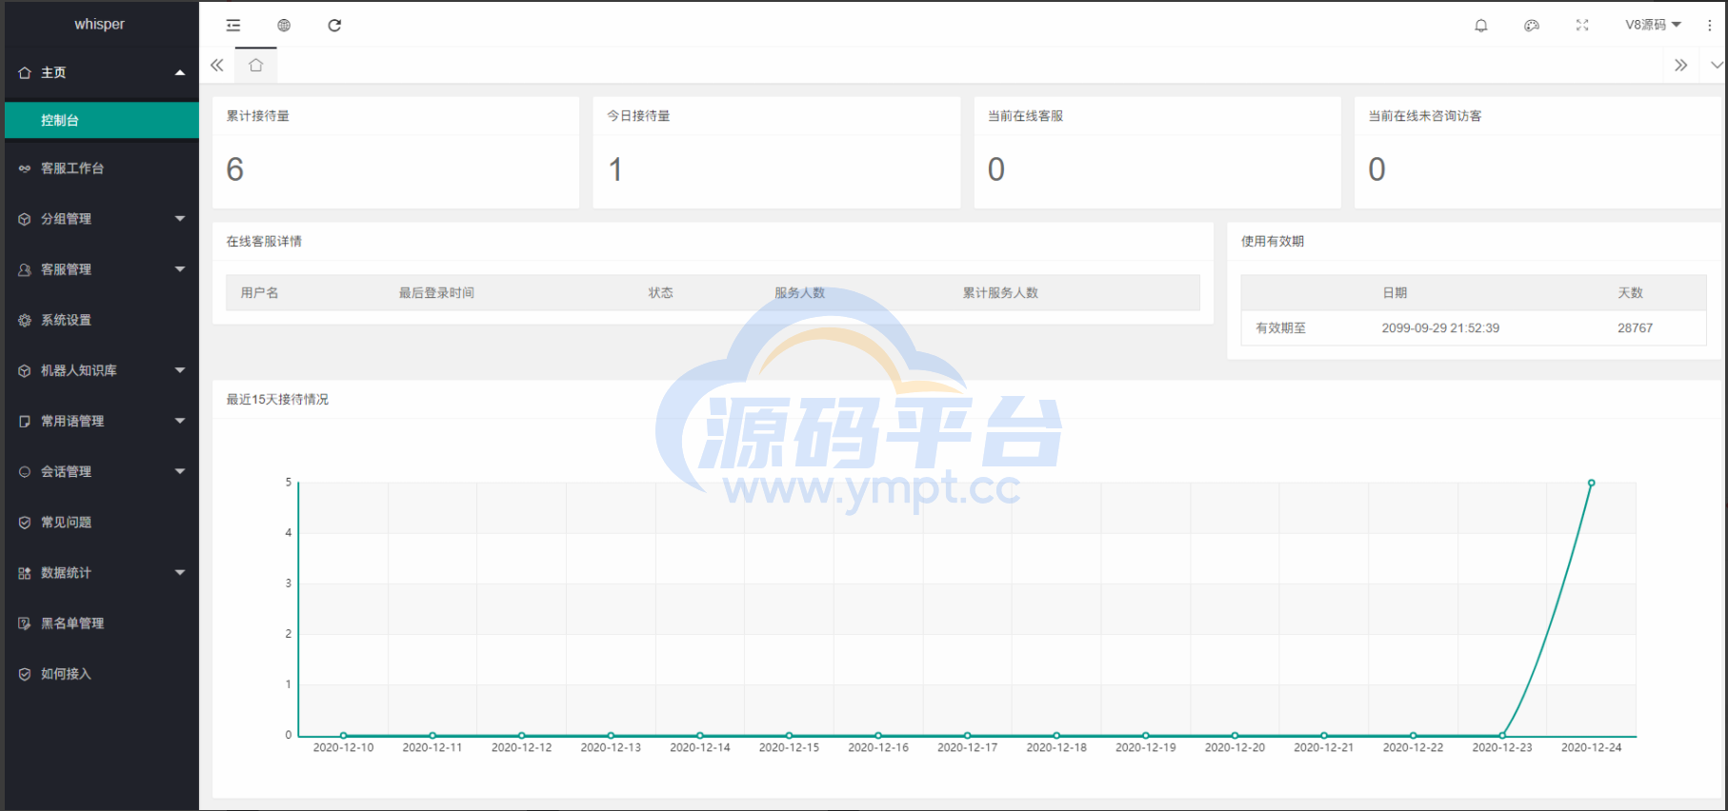This screenshot has width=1728, height=811.
Task: Expand the 客服管理 menu arrow
Action: click(x=180, y=269)
